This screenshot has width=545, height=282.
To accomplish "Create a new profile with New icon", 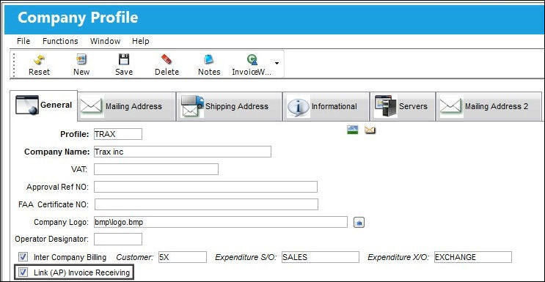I will (81, 65).
